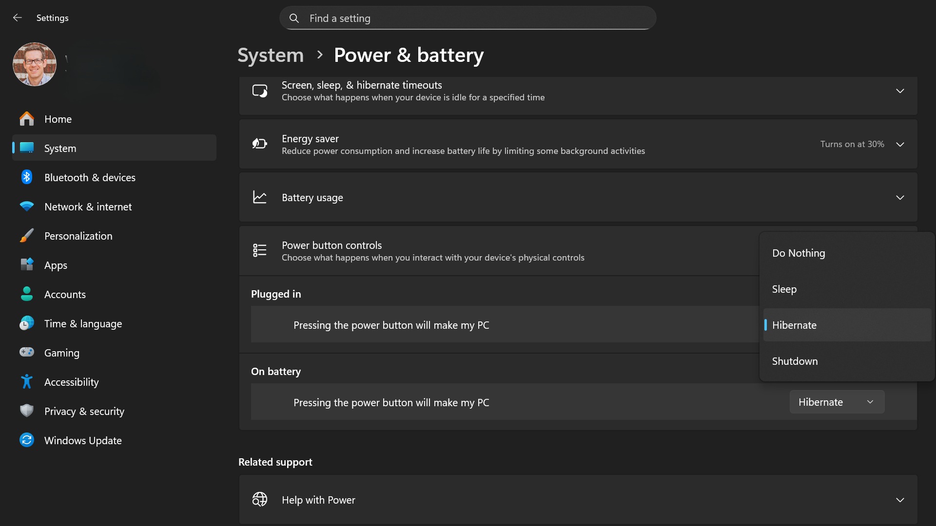Click the Time & language clock icon
Screen dimensions: 936x526
coord(27,323)
